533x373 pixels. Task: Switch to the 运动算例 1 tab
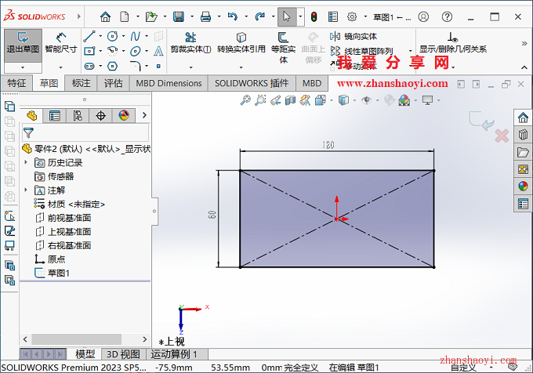(x=174, y=354)
